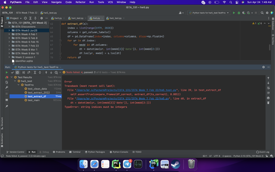Toggle Show Ignored tests filter
This screenshot has width=275, height=172.
(17, 72)
